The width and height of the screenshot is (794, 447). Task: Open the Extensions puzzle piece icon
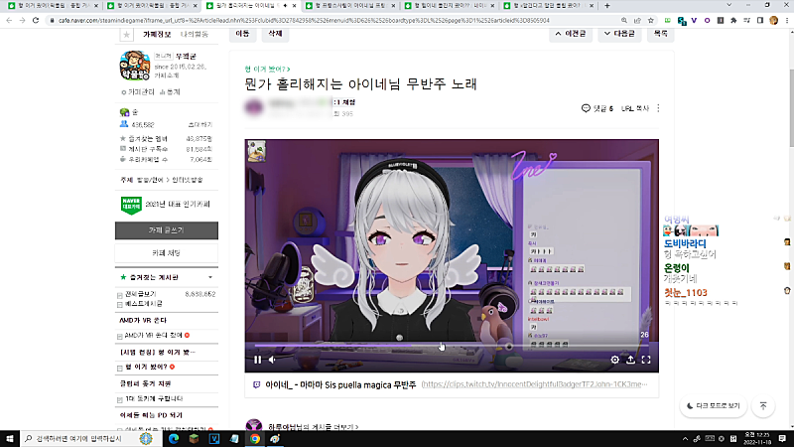(x=733, y=20)
